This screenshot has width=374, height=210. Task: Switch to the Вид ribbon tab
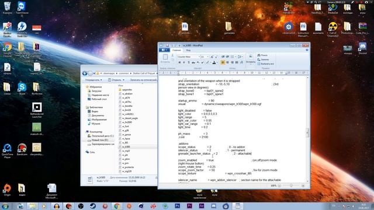(x=188, y=50)
